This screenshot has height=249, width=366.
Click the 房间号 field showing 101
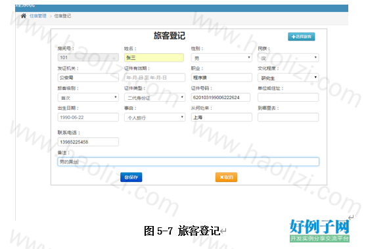click(x=88, y=57)
